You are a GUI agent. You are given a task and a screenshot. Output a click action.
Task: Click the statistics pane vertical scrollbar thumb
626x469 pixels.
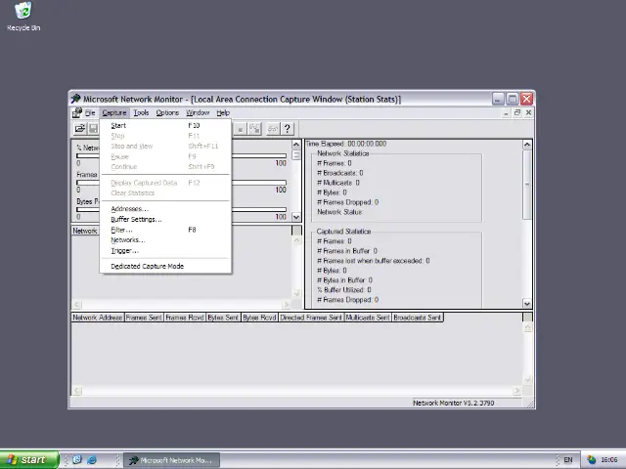(x=527, y=185)
